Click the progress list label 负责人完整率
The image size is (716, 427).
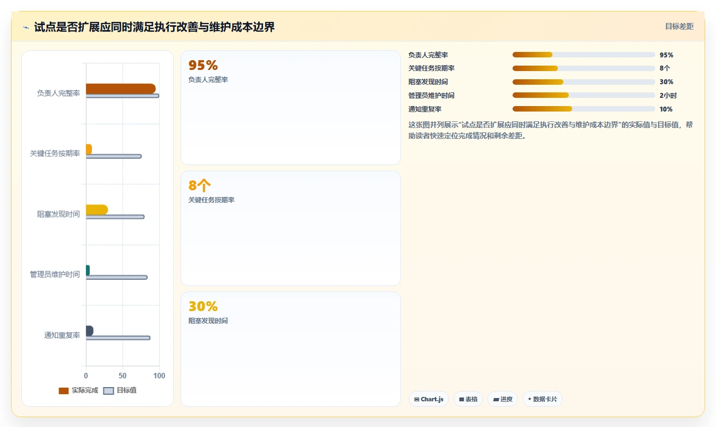(428, 55)
